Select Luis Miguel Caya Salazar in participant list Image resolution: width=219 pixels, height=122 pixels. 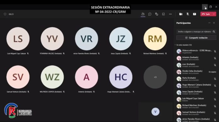click(x=196, y=99)
